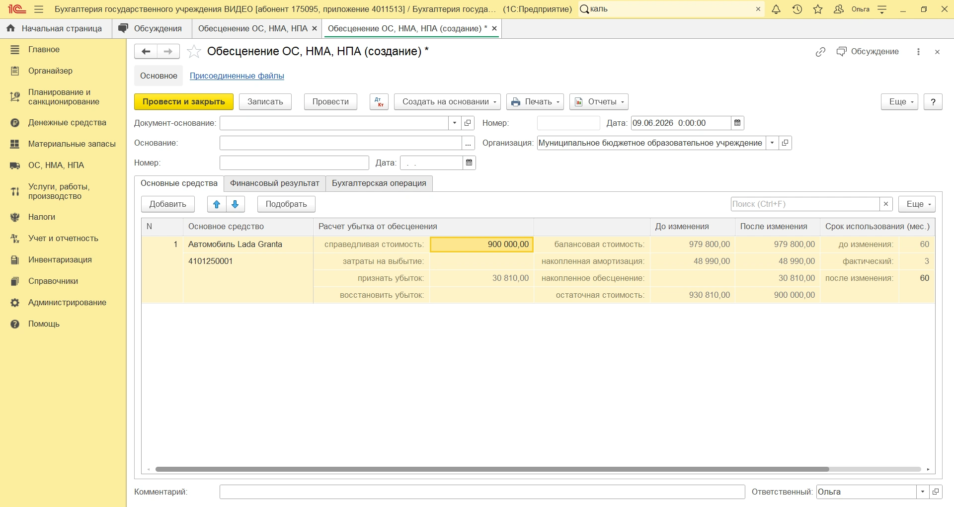Open history clock icon in title bar

click(x=797, y=9)
